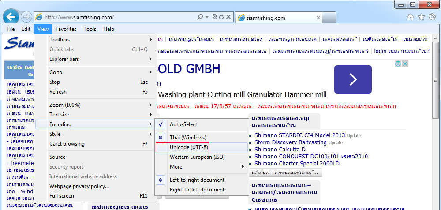Click the IE page icon in address bar
Screen dimensions: 441x210
(39, 17)
